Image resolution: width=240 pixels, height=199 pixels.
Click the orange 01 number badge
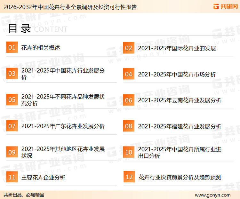pyautogui.click(x=12, y=48)
